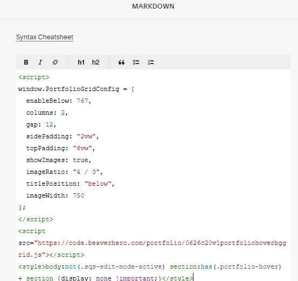Insert a blockquote with the quote icon
This screenshot has width=298, height=281.
point(121,62)
